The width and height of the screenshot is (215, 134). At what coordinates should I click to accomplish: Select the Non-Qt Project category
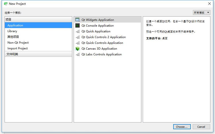pos(38,42)
